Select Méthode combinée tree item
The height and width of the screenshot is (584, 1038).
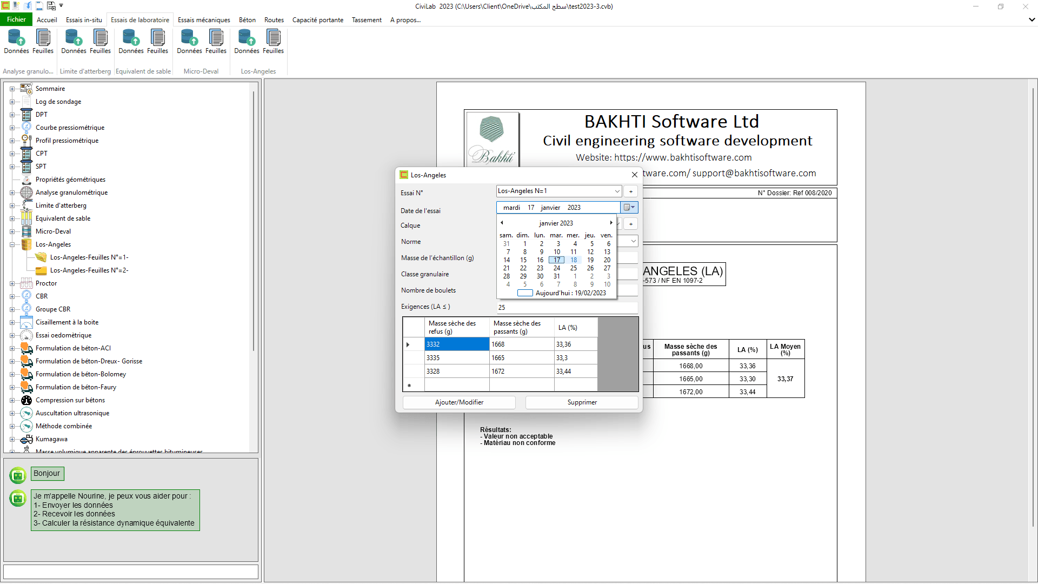tap(64, 426)
